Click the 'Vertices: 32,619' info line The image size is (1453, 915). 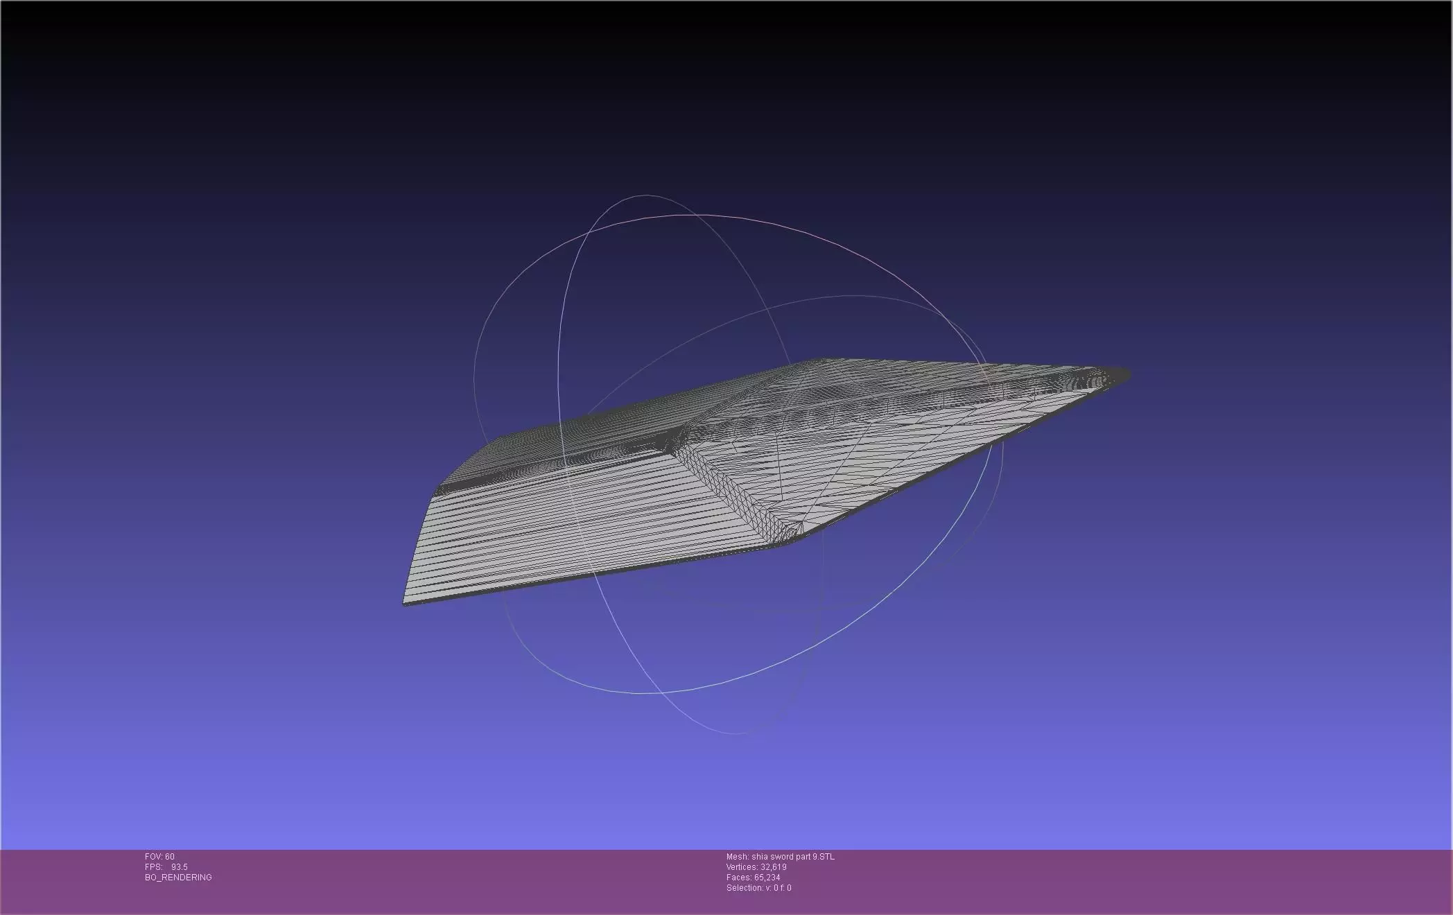pyautogui.click(x=756, y=867)
